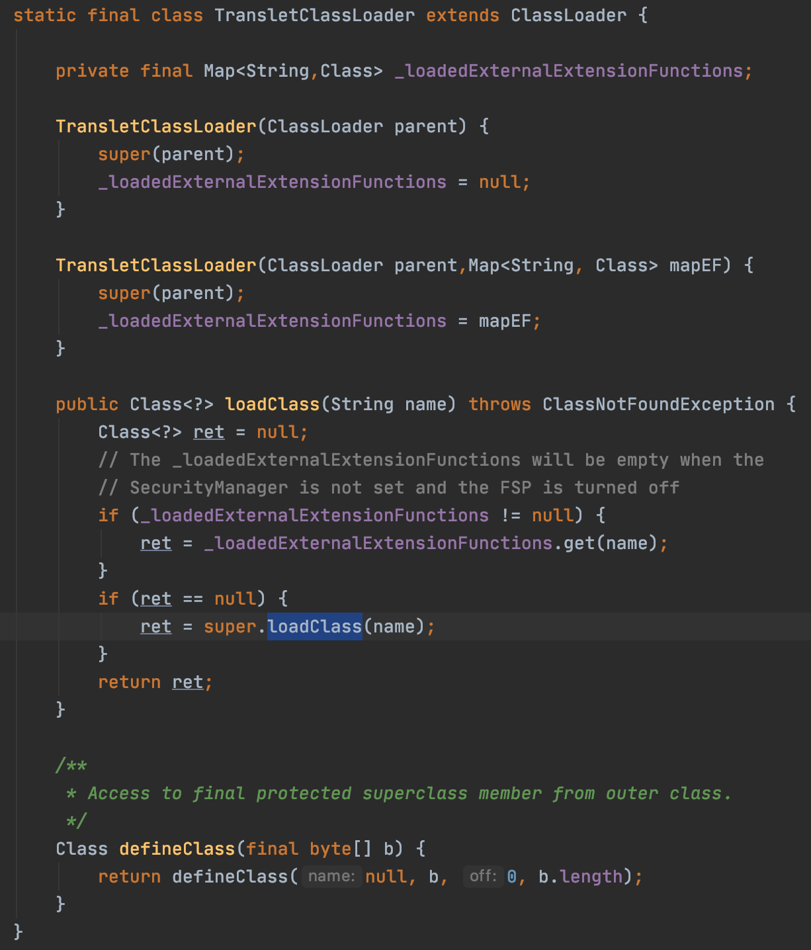Screen dimensions: 811x950
Task: Click ret in the return ret statement
Action: click(188, 682)
